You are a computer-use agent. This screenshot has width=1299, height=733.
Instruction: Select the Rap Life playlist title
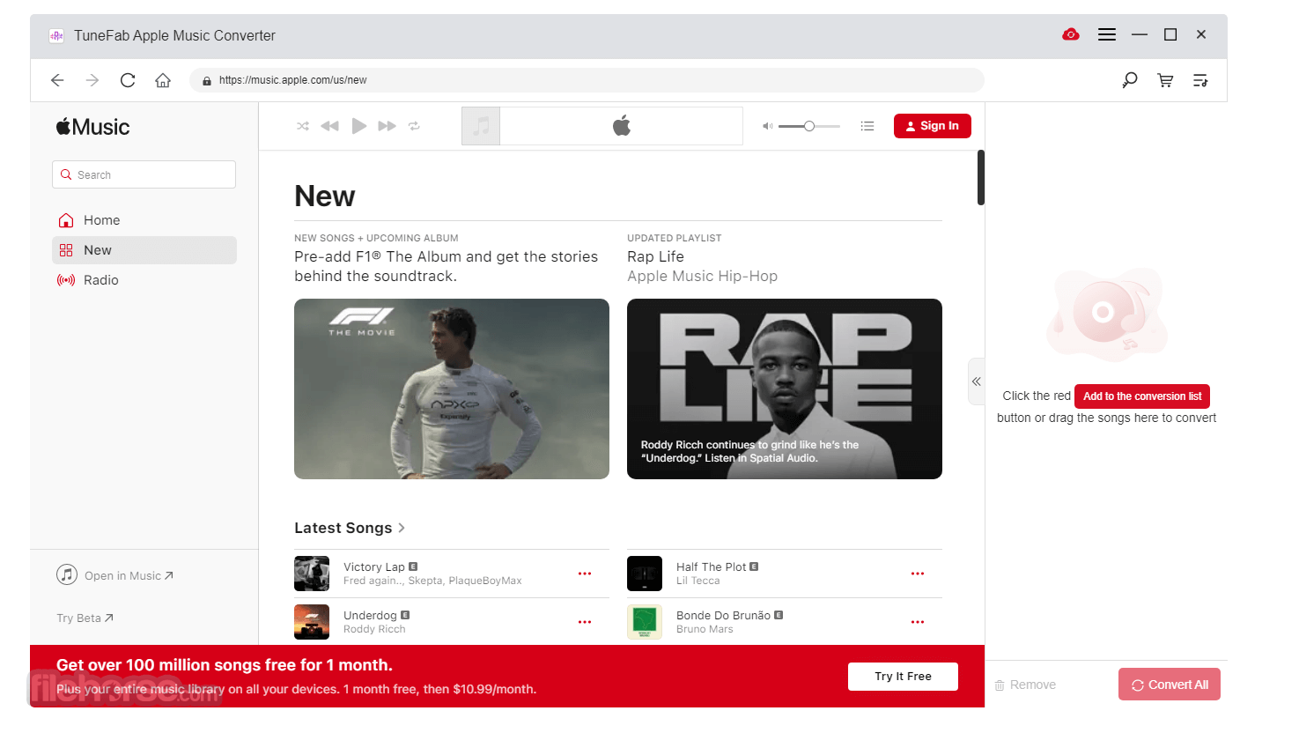pos(655,256)
